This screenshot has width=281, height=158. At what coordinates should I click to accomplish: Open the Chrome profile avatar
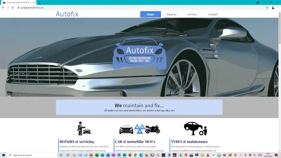click(273, 8)
